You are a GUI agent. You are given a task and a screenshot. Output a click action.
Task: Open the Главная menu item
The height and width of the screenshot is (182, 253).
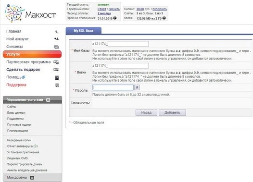click(x=14, y=31)
